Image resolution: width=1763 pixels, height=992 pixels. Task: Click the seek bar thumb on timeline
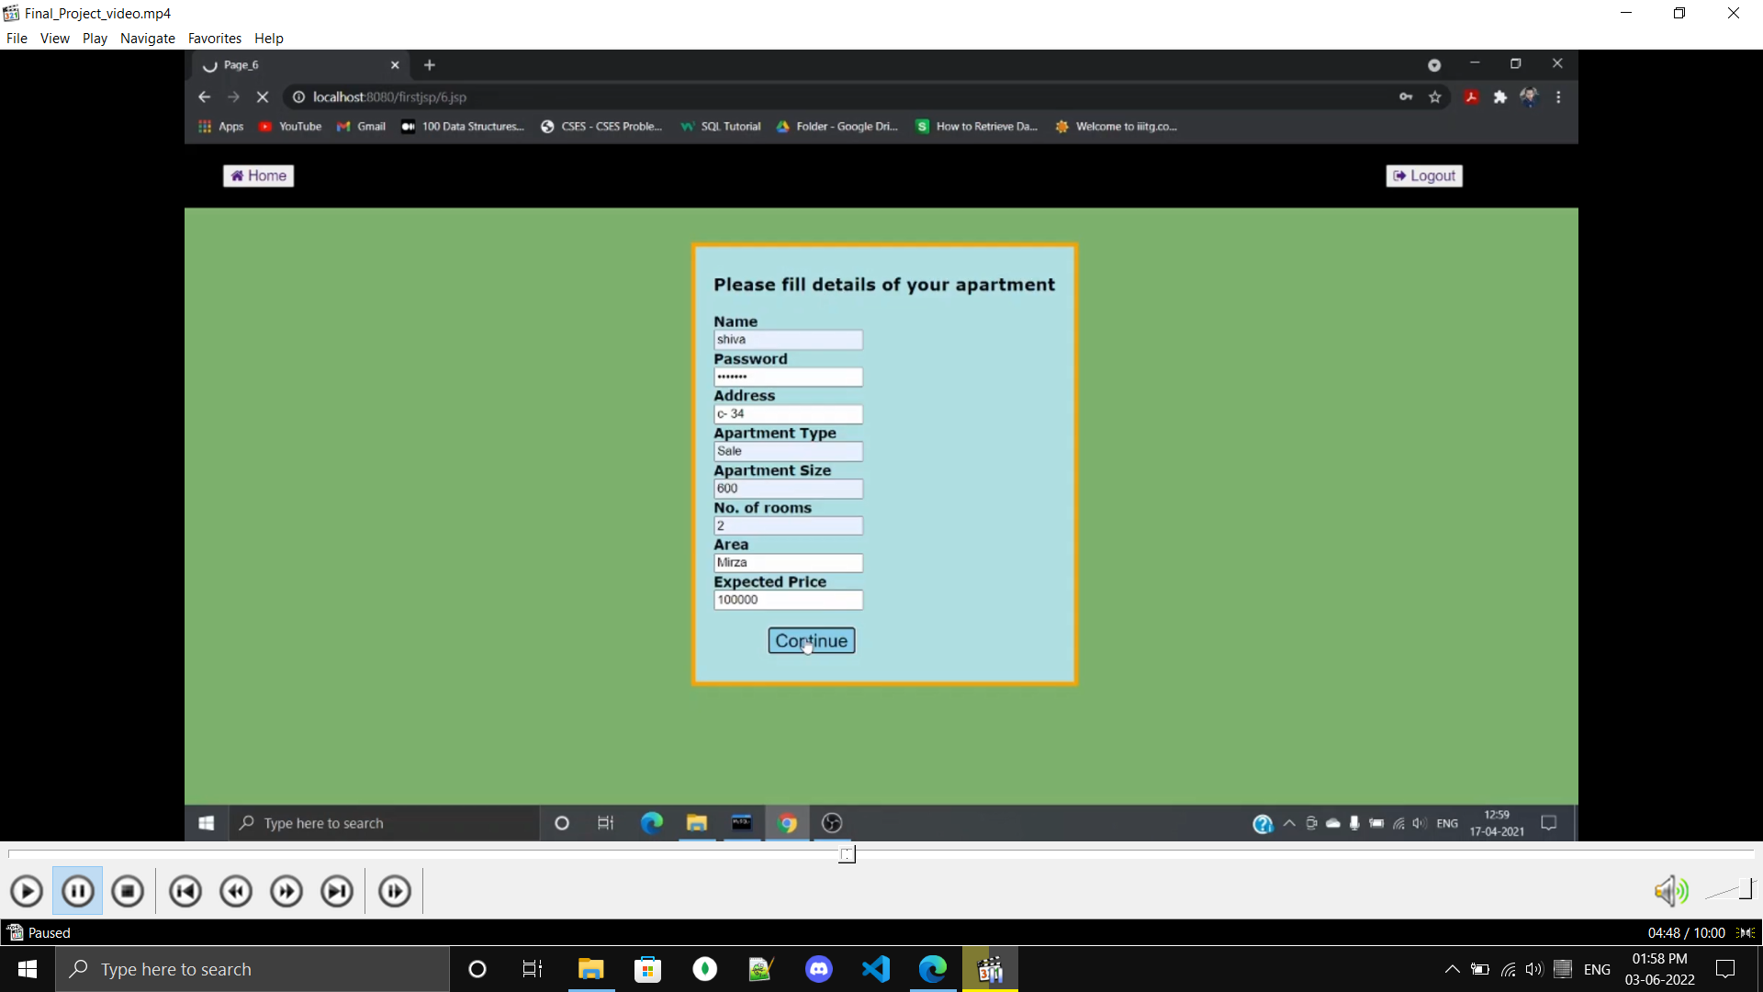click(847, 854)
